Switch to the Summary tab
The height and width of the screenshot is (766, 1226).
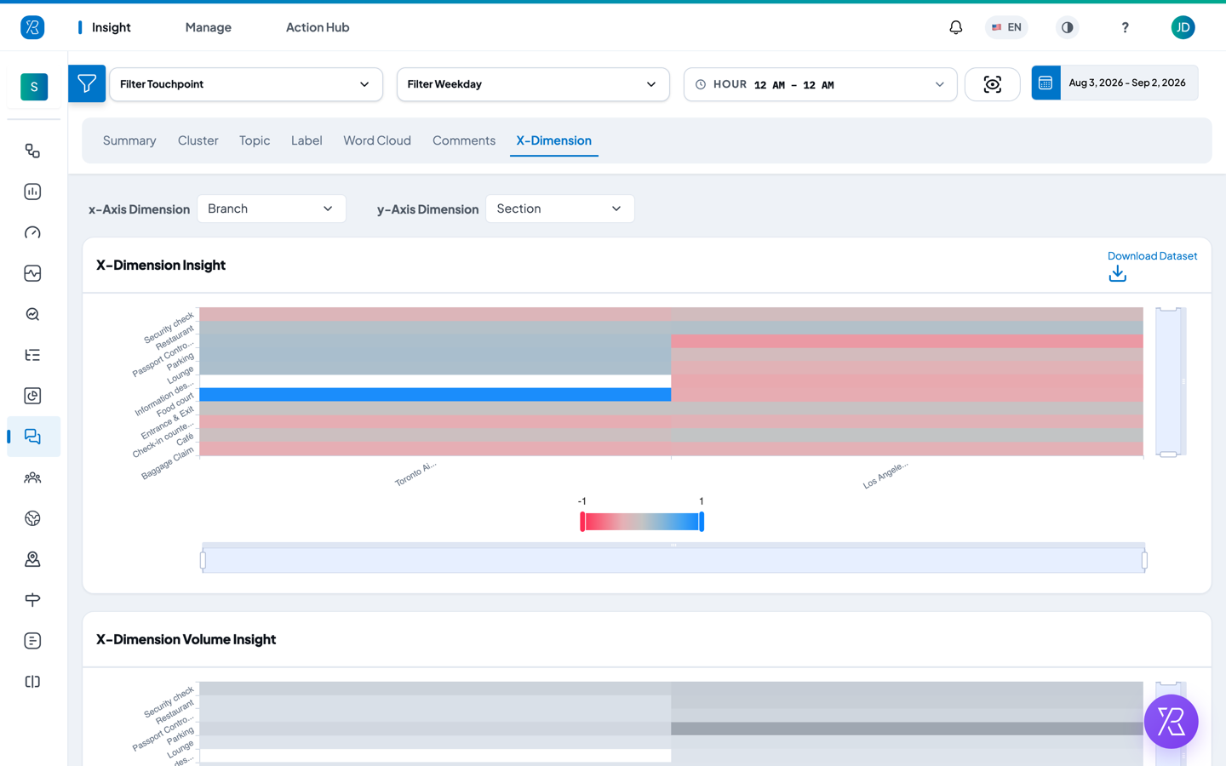tap(129, 140)
